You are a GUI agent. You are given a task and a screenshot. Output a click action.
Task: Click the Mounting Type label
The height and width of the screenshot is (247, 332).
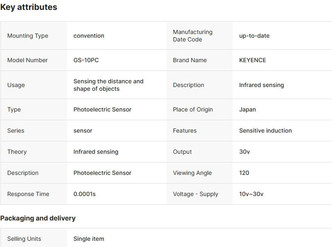28,36
